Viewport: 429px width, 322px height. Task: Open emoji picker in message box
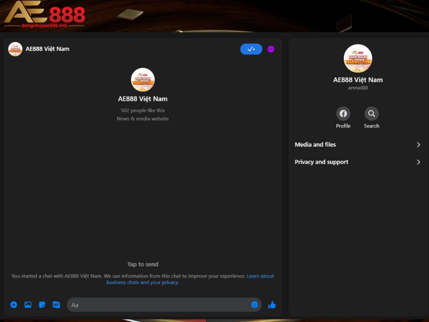[254, 305]
